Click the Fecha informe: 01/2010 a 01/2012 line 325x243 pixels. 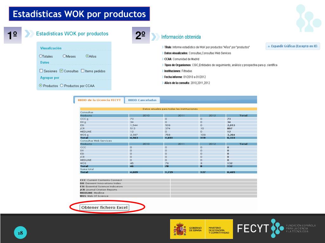(185, 77)
